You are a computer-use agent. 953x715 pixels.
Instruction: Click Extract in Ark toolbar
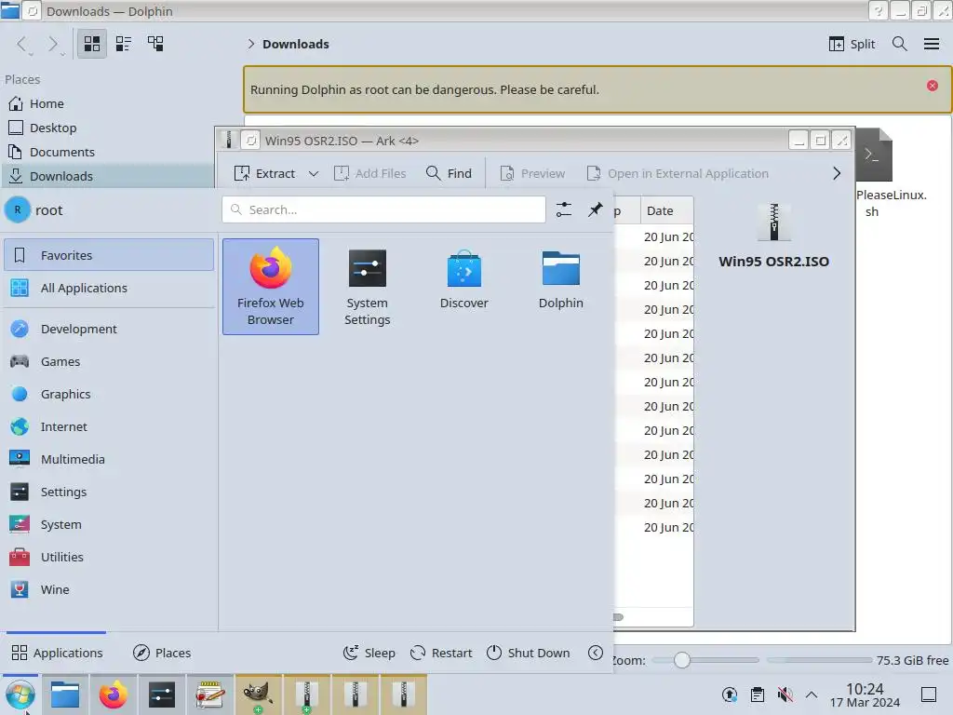pos(265,173)
